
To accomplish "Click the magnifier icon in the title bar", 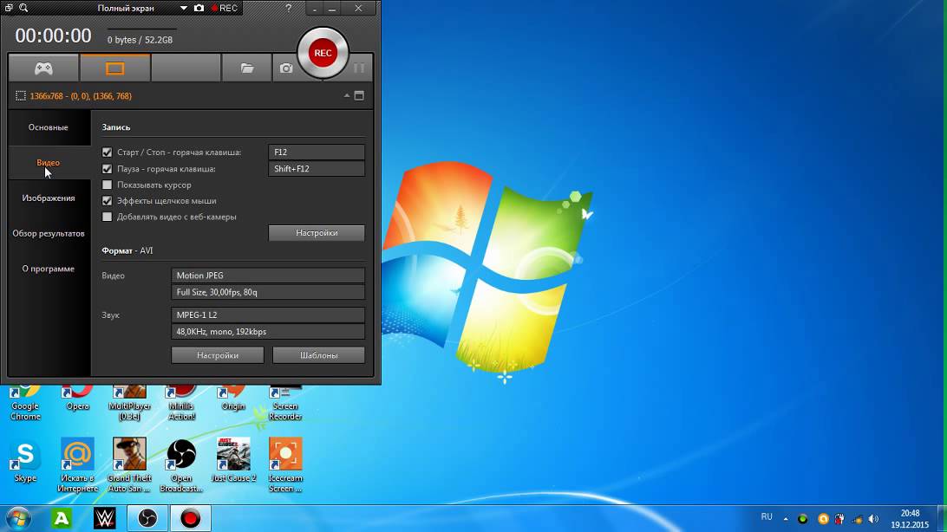I will click(x=23, y=8).
